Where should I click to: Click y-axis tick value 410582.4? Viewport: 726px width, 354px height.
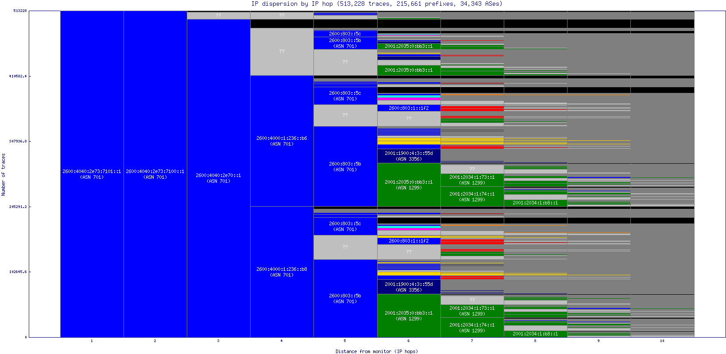(18, 76)
